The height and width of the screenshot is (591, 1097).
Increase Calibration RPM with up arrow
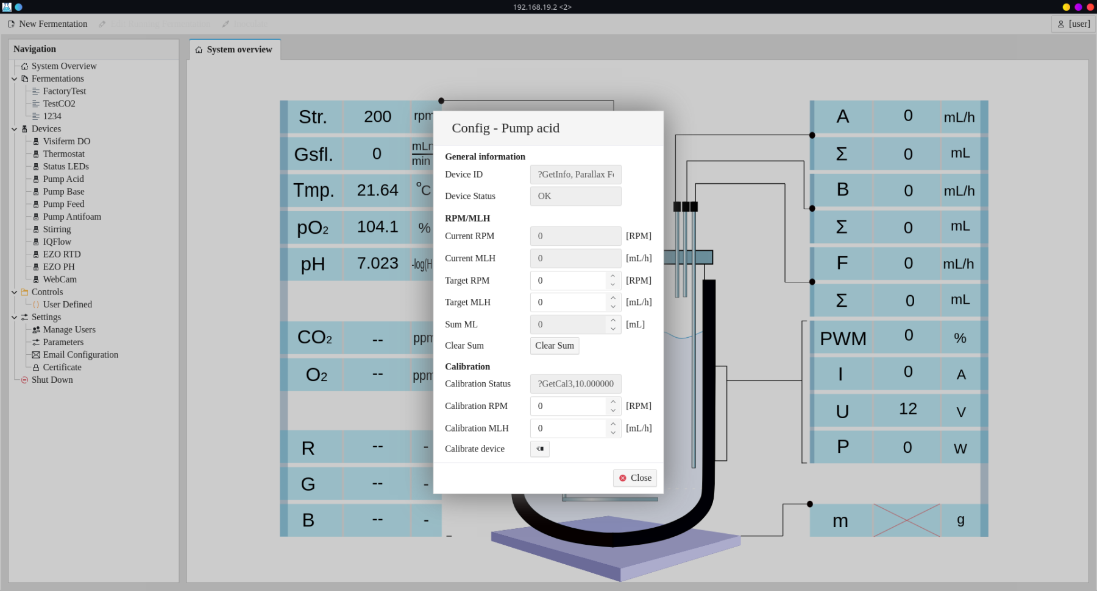(x=613, y=402)
